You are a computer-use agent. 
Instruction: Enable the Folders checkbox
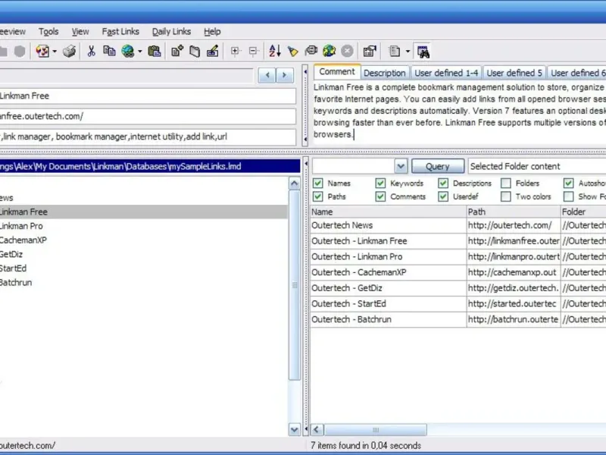coord(506,183)
